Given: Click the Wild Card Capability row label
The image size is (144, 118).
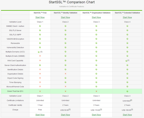Looking at the screenshot, I should coord(15,61).
